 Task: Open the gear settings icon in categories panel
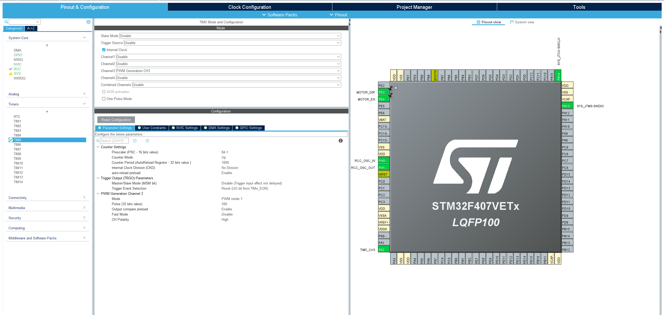[88, 22]
